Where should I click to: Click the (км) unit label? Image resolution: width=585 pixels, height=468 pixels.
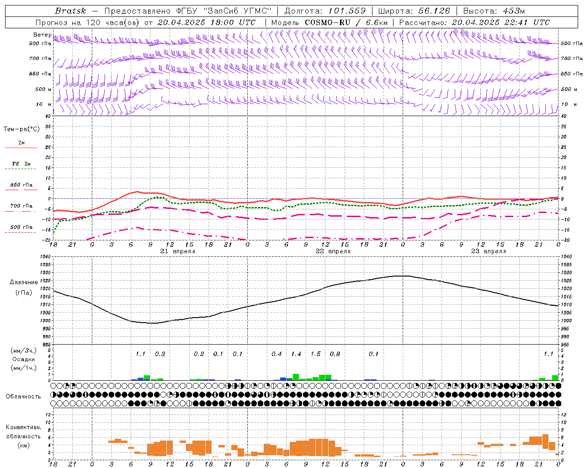coord(23,445)
